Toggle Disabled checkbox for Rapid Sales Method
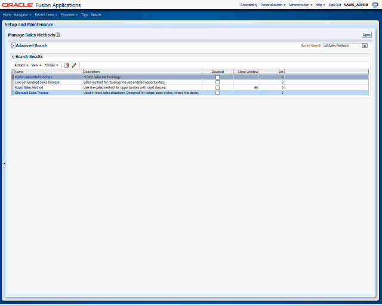The image size is (382, 306). 217,88
